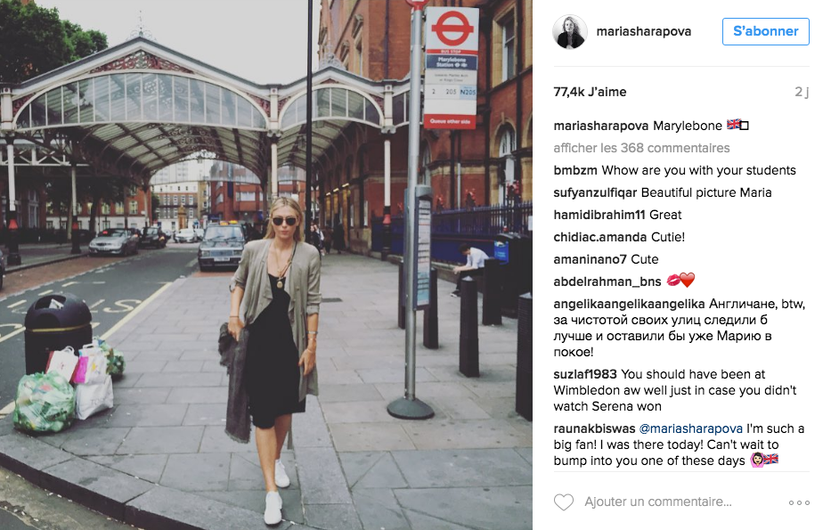
Task: Expand 'afficher les 368 commentaires'
Action: coord(641,148)
